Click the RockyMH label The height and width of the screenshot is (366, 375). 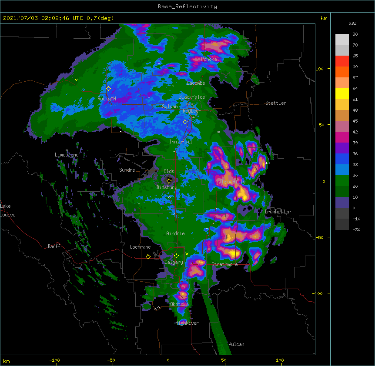[107, 99]
